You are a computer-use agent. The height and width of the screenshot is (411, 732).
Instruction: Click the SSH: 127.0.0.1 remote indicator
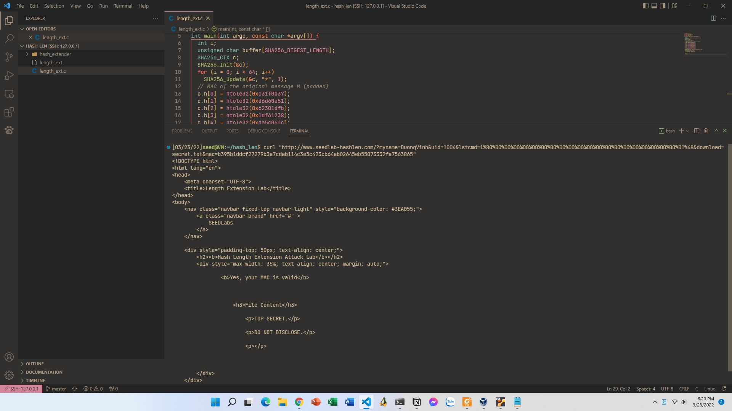pos(21,389)
